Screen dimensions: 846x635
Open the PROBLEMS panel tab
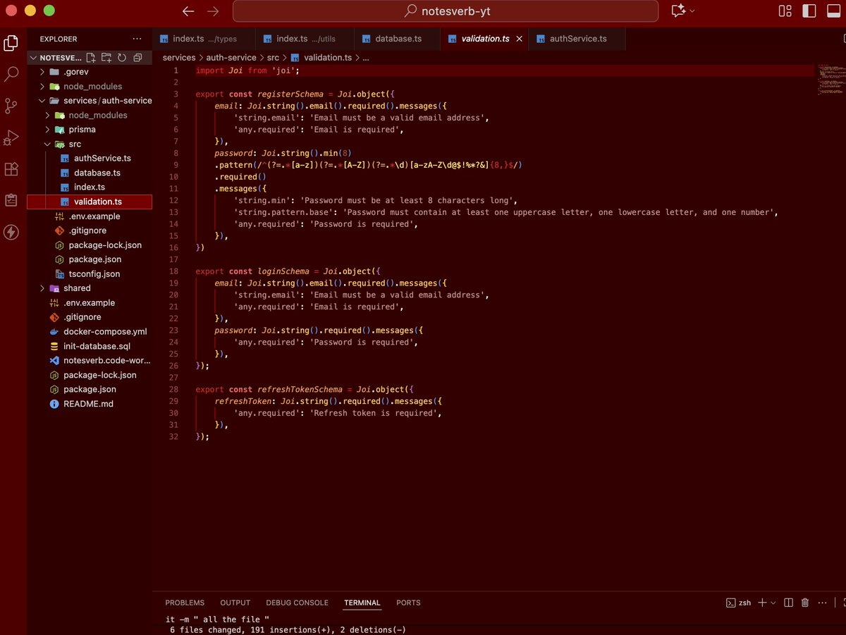[185, 603]
